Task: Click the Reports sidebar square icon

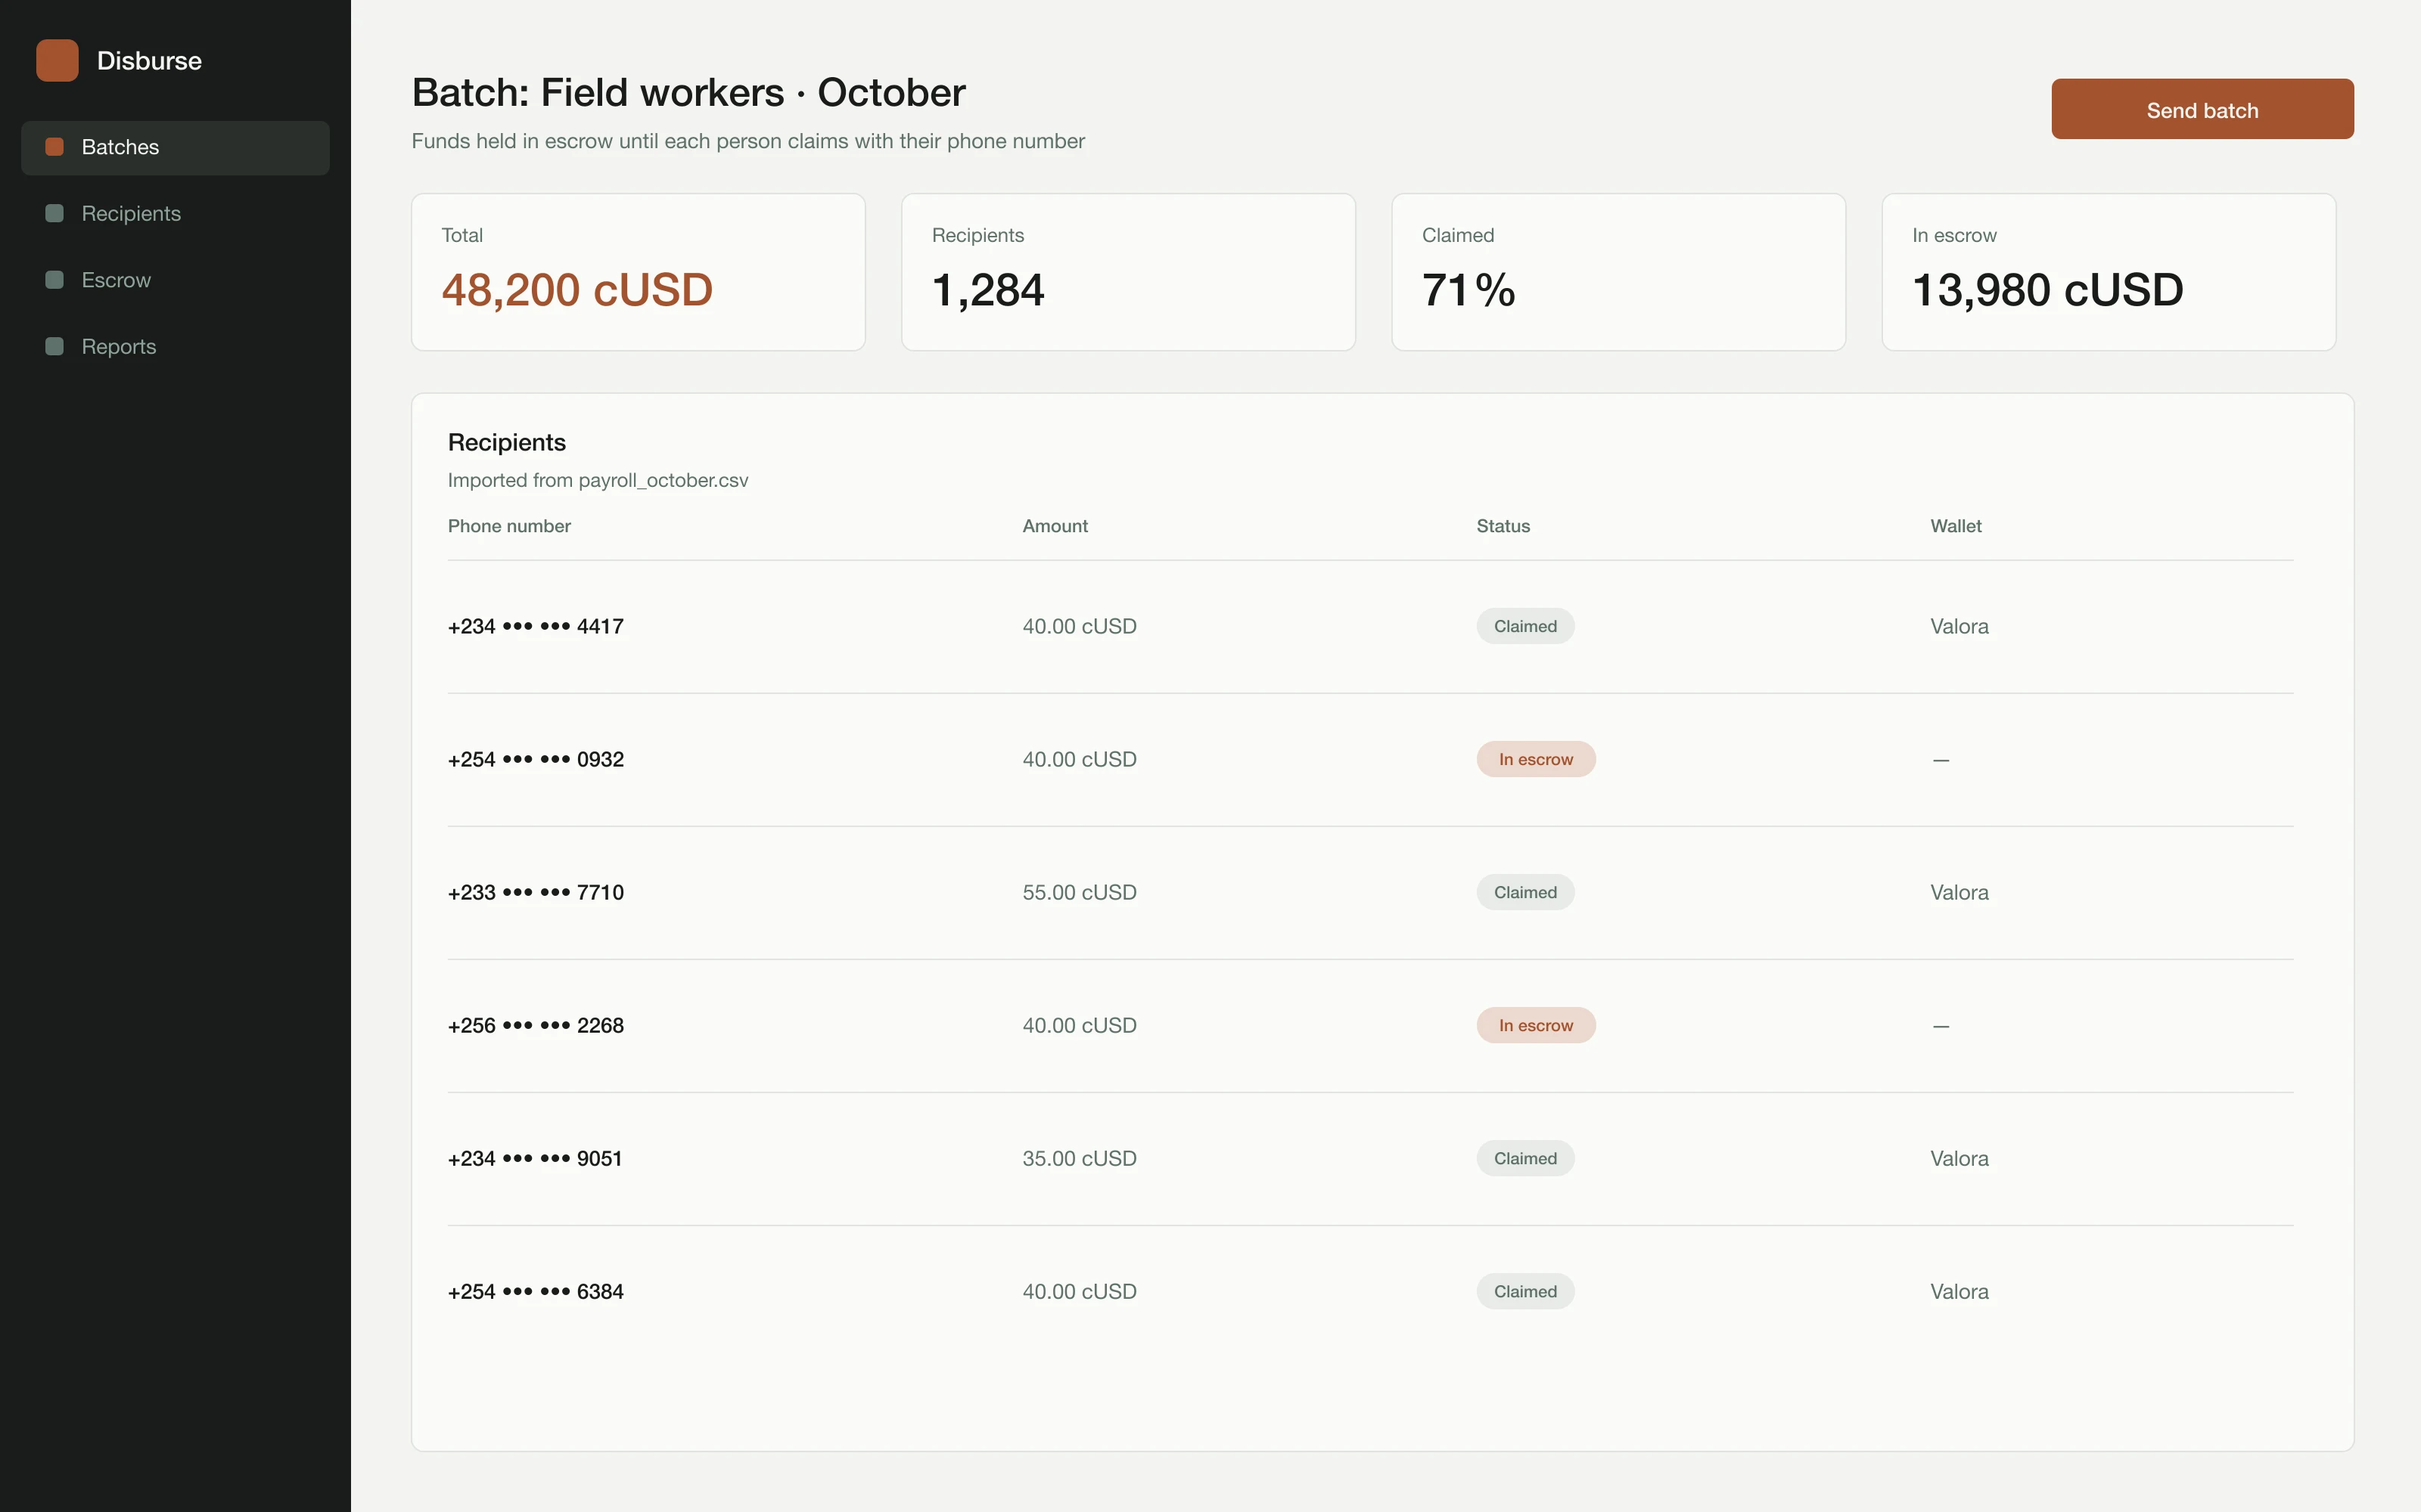Action: click(x=55, y=346)
